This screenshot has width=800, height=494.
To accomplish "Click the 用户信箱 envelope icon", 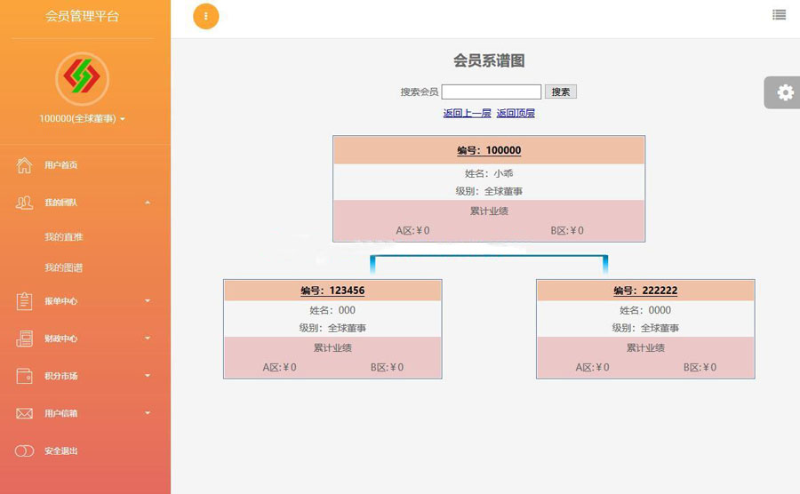I will click(x=24, y=413).
